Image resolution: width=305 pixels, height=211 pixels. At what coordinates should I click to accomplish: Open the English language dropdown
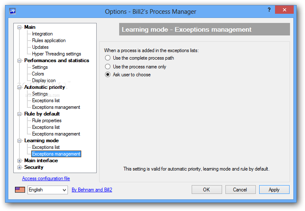click(47, 190)
